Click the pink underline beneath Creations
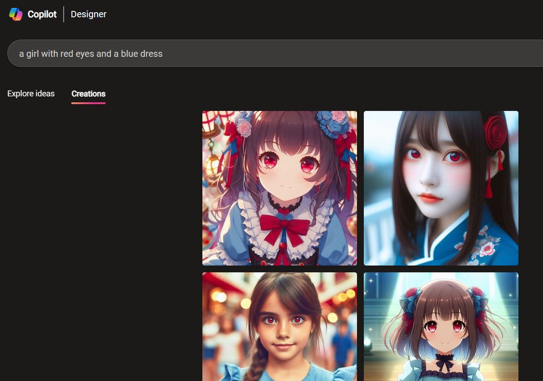This screenshot has width=543, height=381. pyautogui.click(x=88, y=103)
